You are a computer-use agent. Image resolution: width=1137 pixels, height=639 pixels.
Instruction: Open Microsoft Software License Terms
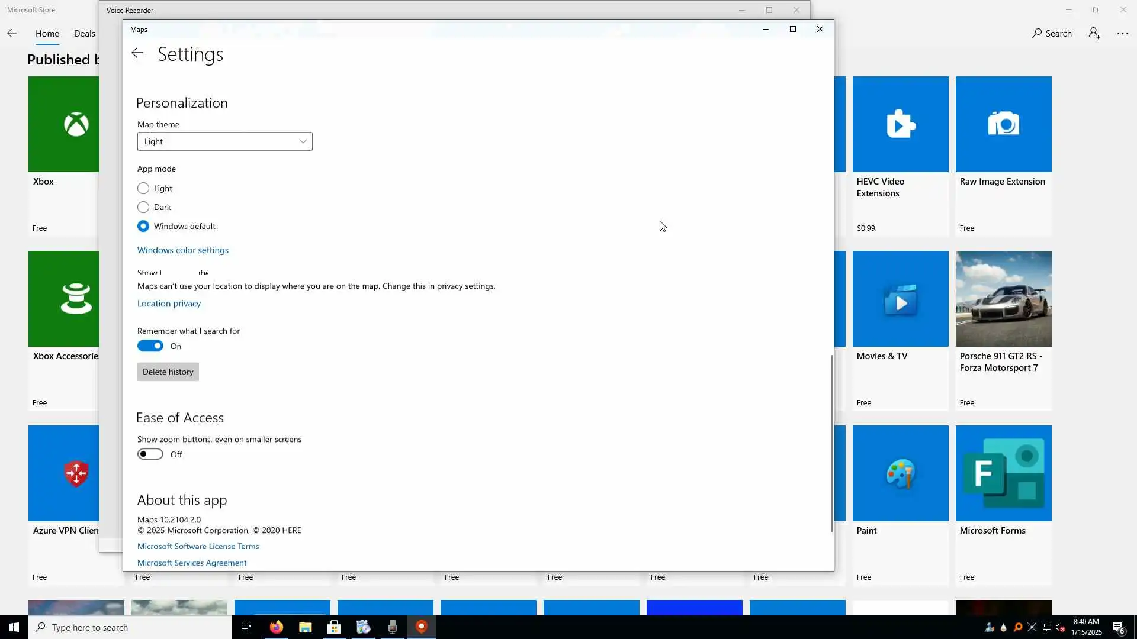tap(198, 546)
